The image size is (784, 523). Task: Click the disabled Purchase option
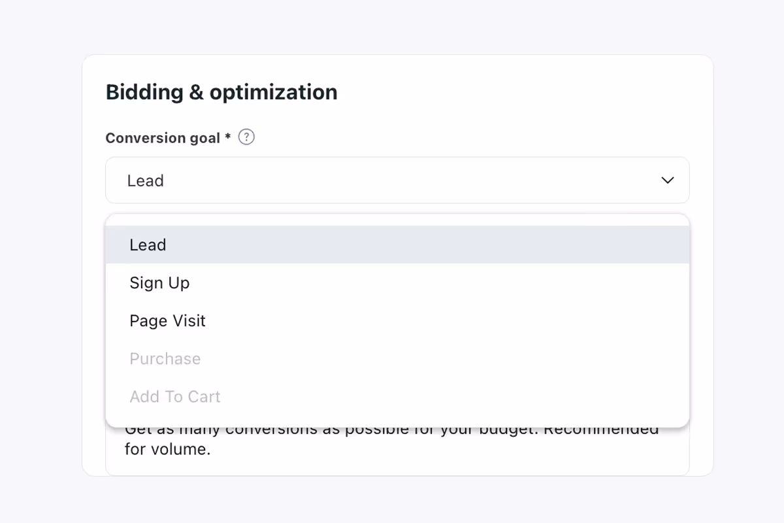pos(165,358)
